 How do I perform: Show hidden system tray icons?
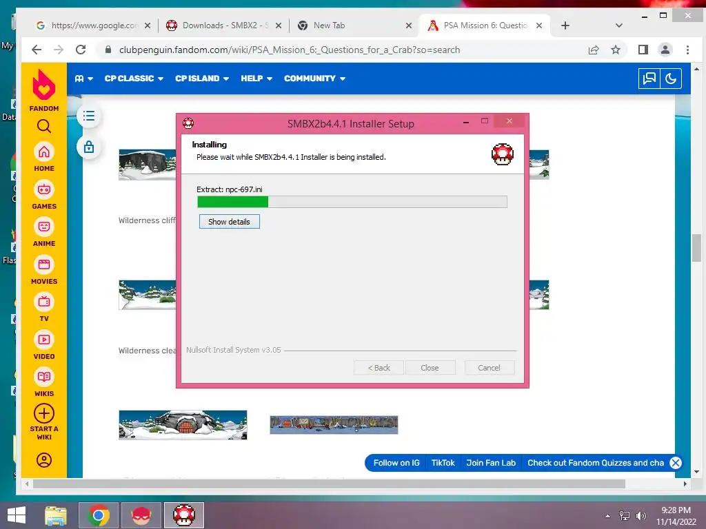[608, 516]
